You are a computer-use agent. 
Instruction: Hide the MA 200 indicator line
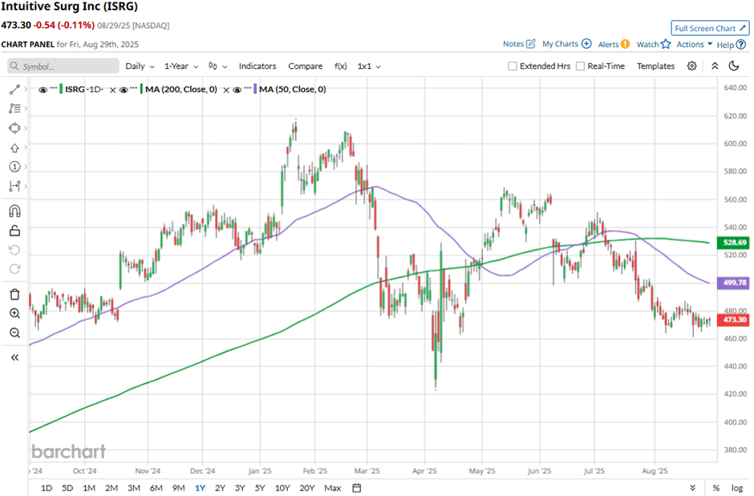[x=124, y=90]
